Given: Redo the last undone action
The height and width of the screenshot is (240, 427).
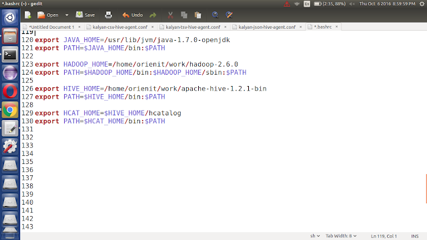Looking at the screenshot, I should 153,15.
